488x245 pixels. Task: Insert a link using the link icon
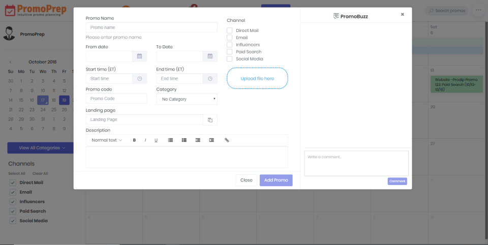[x=227, y=140]
